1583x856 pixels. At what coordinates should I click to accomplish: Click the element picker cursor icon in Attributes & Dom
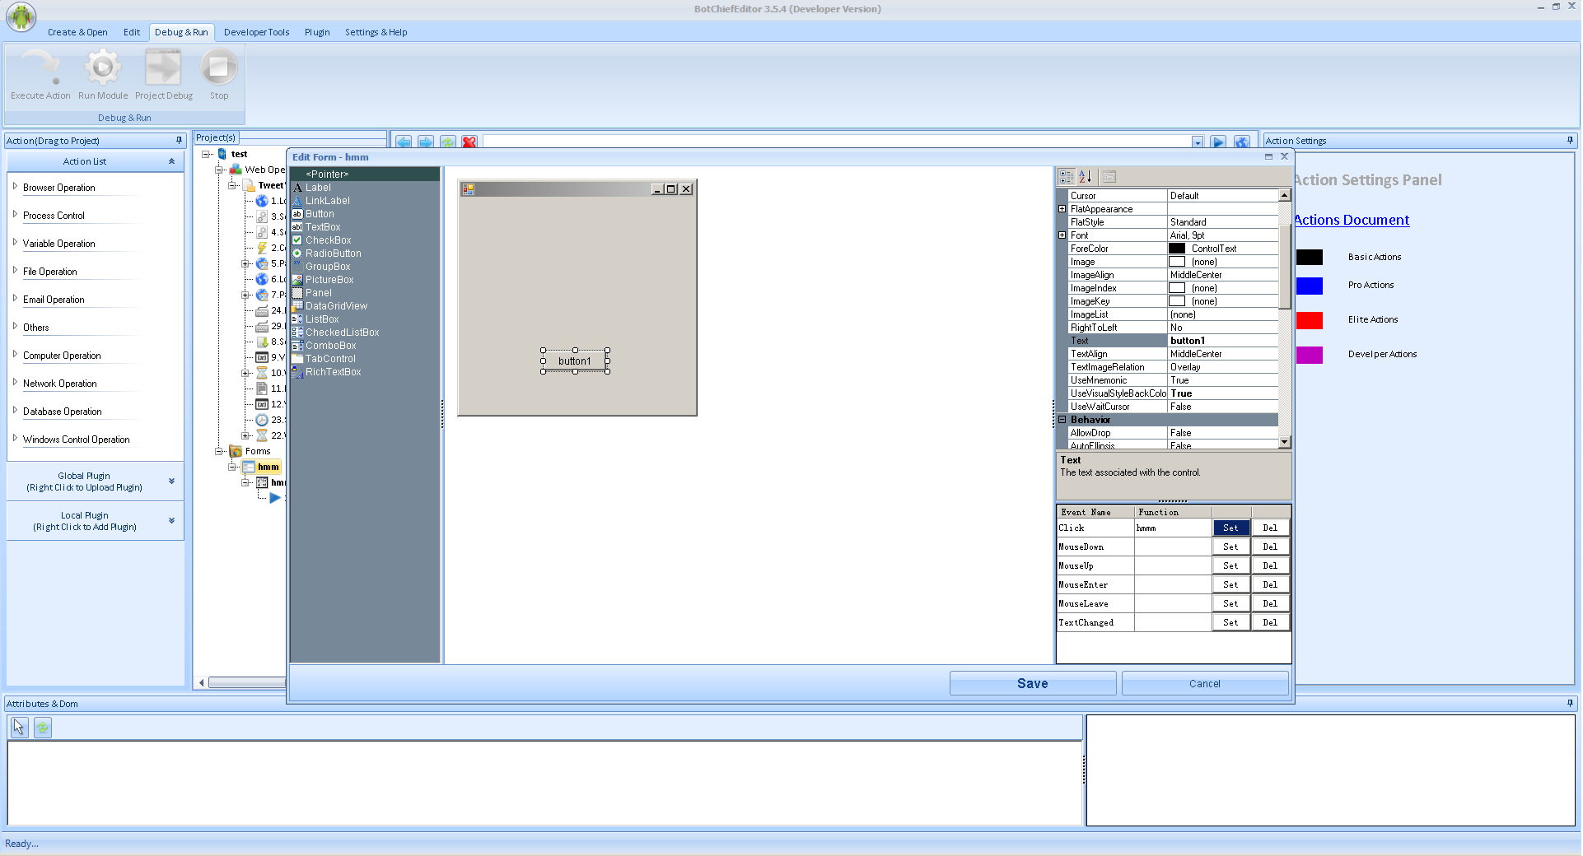point(19,728)
